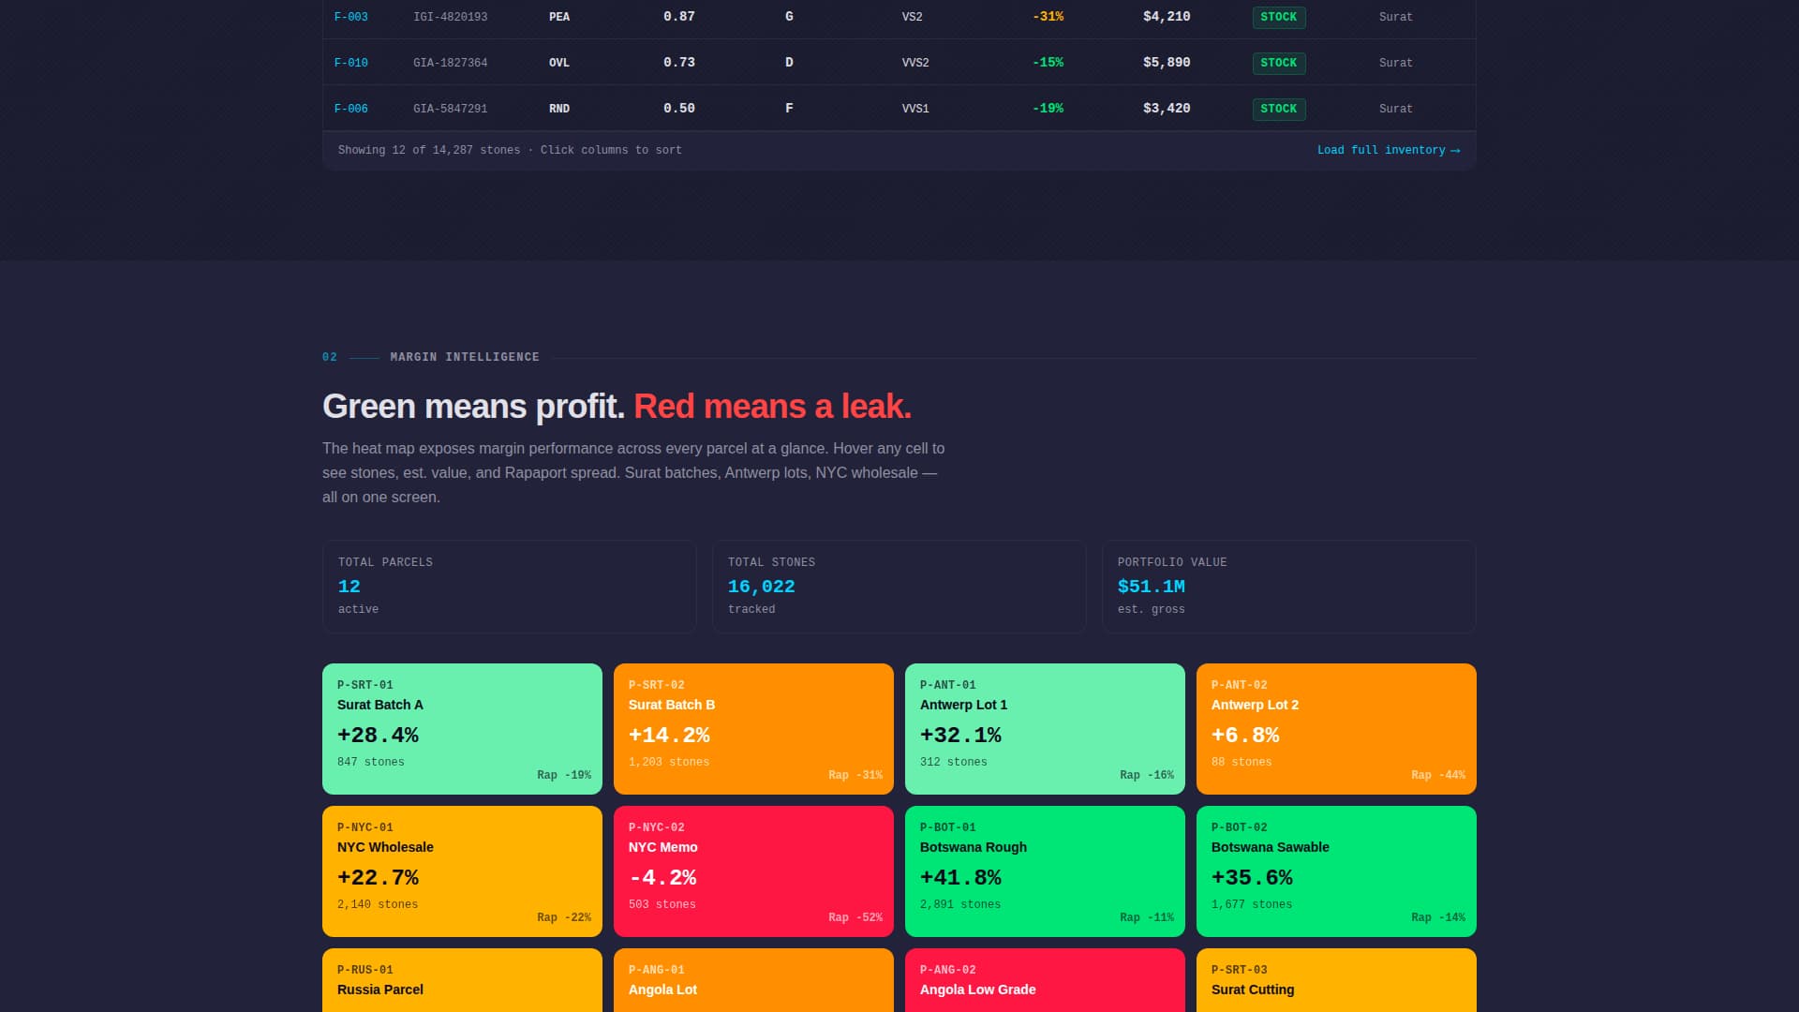Click the Total Stones stat card
The width and height of the screenshot is (1799, 1012).
pos(899,587)
